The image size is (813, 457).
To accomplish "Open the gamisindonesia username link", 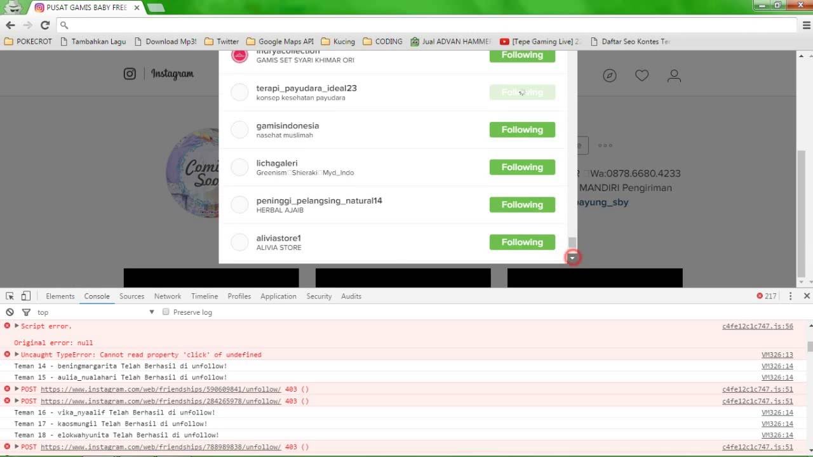I will point(288,126).
